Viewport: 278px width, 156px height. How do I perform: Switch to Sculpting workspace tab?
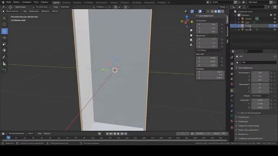(77, 3)
